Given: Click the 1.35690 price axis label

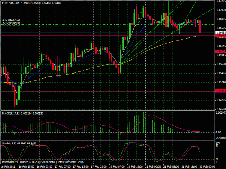Looking at the screenshot, I should click(x=221, y=65).
